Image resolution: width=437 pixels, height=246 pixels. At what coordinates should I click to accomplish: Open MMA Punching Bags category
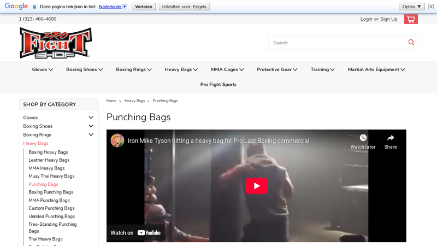click(49, 200)
